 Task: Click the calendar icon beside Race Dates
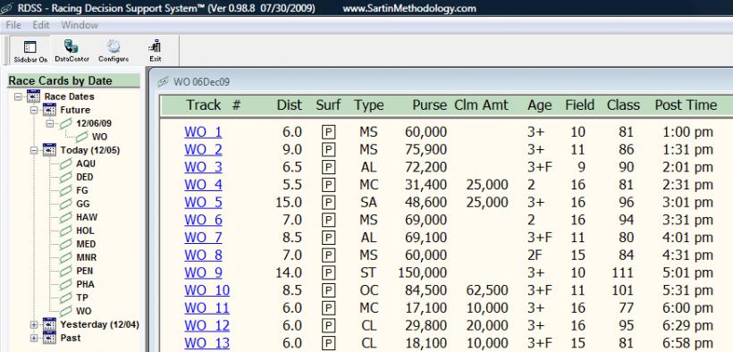(34, 96)
